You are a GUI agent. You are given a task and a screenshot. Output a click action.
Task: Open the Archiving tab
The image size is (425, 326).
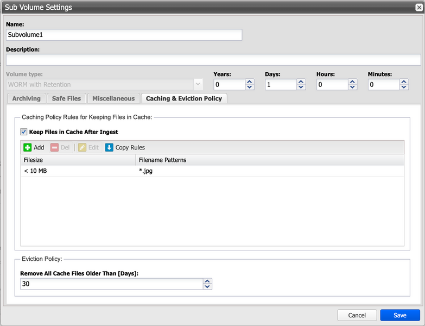(26, 98)
